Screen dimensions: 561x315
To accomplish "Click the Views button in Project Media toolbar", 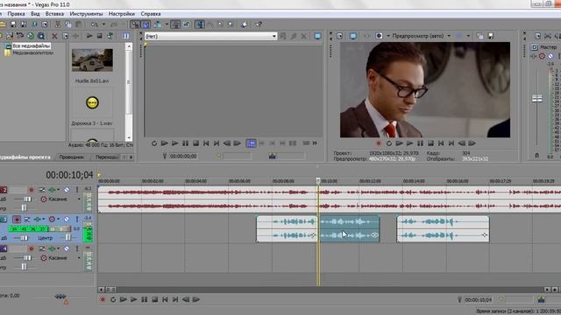I will 126,36.
